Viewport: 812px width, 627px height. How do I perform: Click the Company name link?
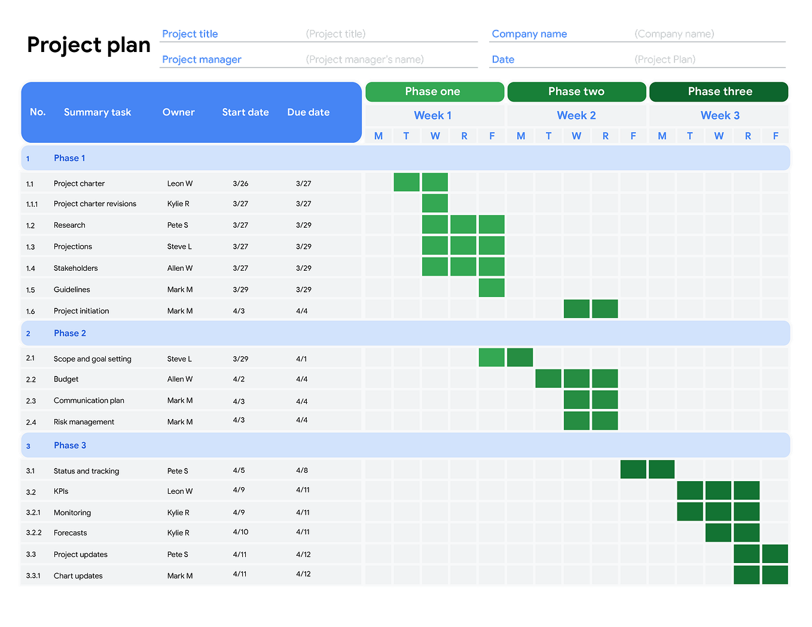tap(529, 33)
